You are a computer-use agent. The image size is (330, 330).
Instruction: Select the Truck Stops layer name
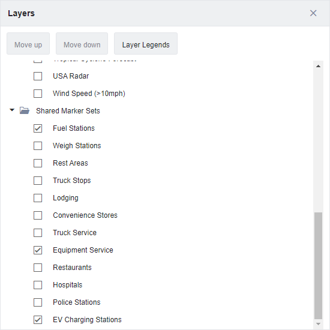coord(72,181)
